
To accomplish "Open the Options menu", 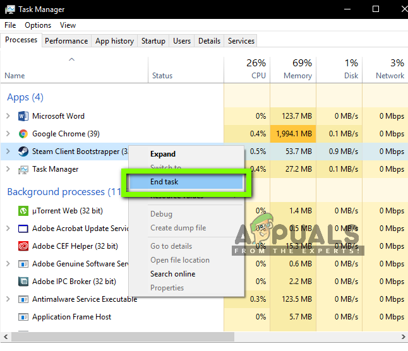I will click(x=38, y=25).
